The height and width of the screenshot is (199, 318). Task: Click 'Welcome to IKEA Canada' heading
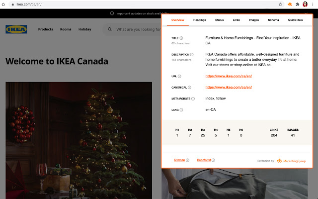tap(57, 61)
